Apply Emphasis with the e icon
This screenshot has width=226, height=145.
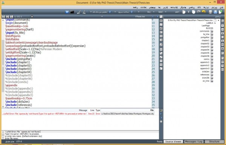[x=161, y=28]
